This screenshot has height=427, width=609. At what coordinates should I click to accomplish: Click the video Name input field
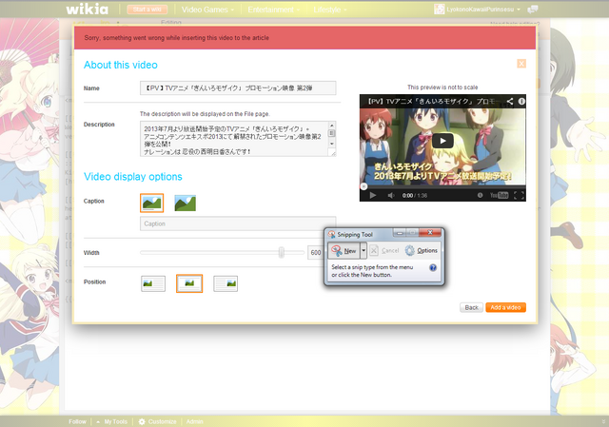click(238, 88)
